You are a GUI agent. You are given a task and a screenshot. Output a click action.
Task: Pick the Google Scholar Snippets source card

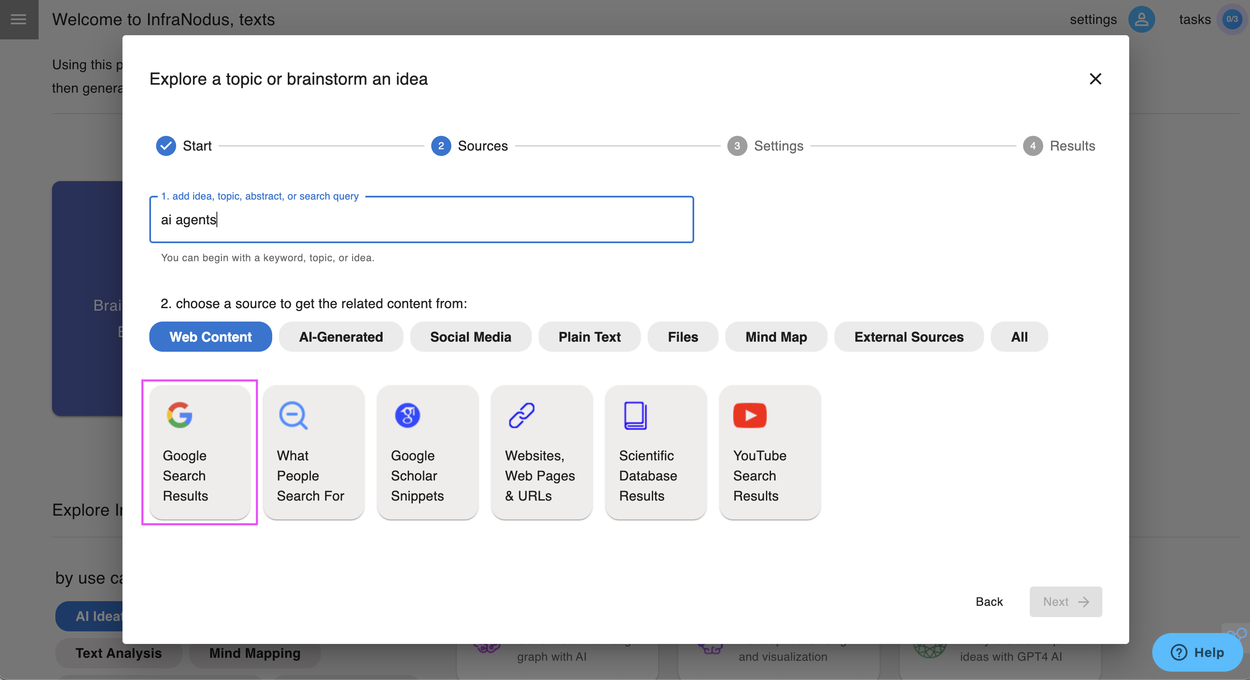click(x=427, y=452)
